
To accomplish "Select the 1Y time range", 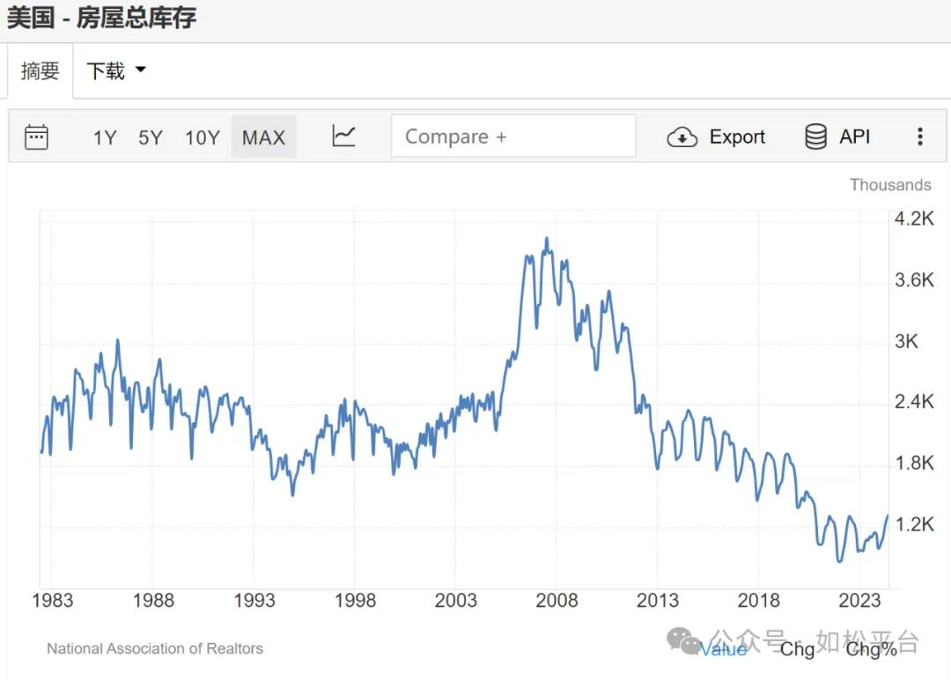I will tap(105, 137).
